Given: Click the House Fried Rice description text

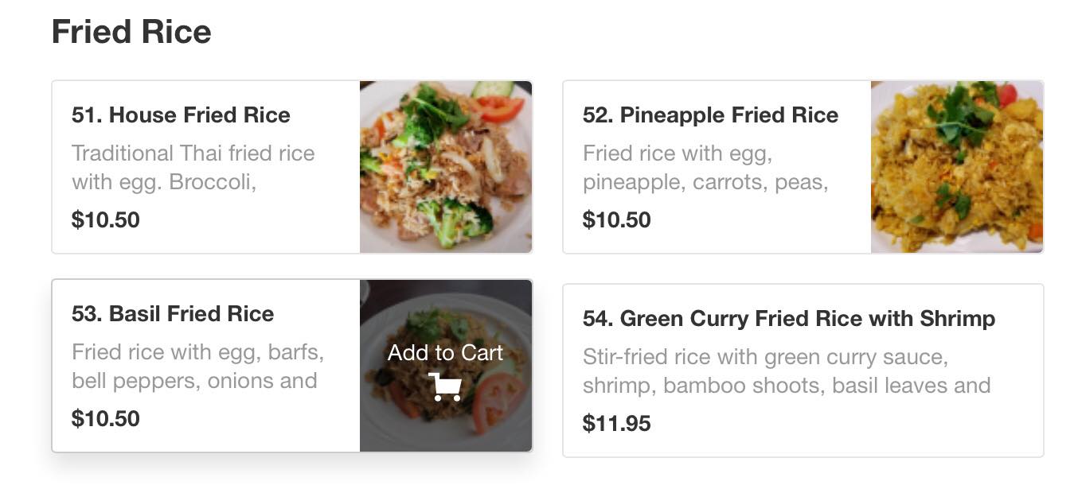Looking at the screenshot, I should coord(193,168).
